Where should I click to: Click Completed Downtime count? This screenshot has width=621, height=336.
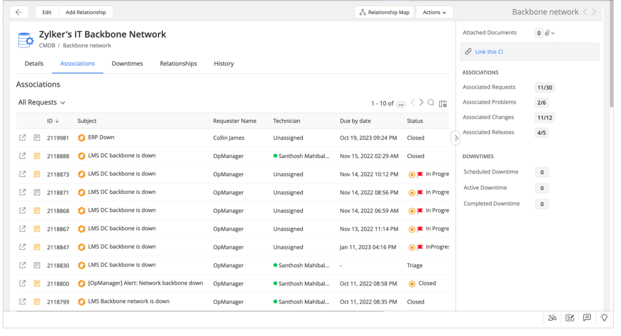click(x=542, y=204)
